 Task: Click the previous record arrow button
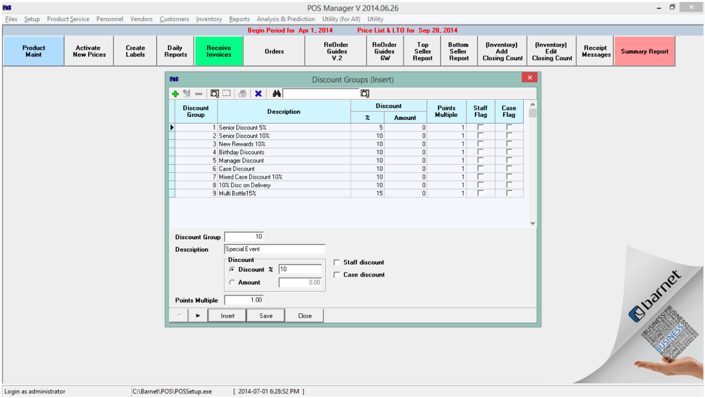[179, 316]
